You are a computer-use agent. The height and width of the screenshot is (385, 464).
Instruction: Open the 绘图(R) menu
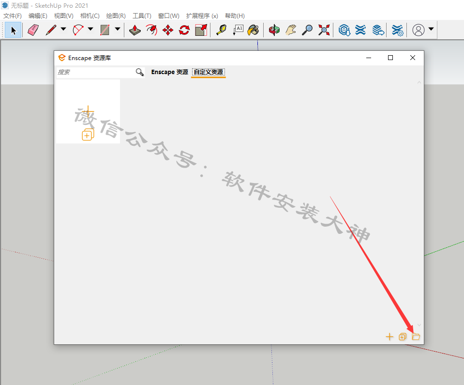(116, 15)
